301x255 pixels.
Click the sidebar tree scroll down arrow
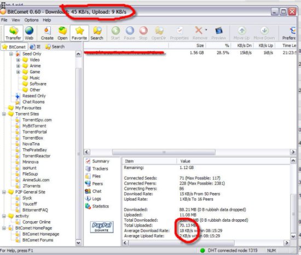point(78,243)
